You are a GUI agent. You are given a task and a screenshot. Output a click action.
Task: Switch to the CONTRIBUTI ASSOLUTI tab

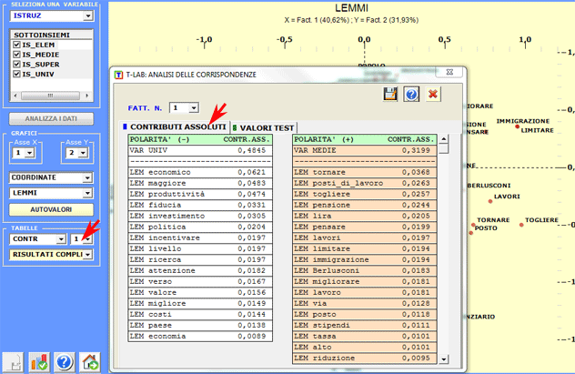pos(175,126)
